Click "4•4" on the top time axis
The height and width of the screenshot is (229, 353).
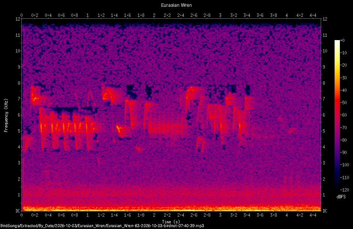click(313, 15)
